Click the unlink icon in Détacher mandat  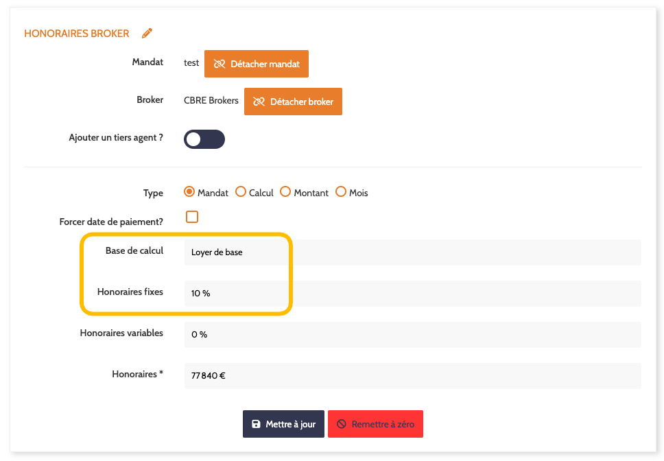[x=220, y=64]
